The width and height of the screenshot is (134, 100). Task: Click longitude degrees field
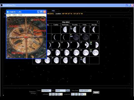[73, 94]
